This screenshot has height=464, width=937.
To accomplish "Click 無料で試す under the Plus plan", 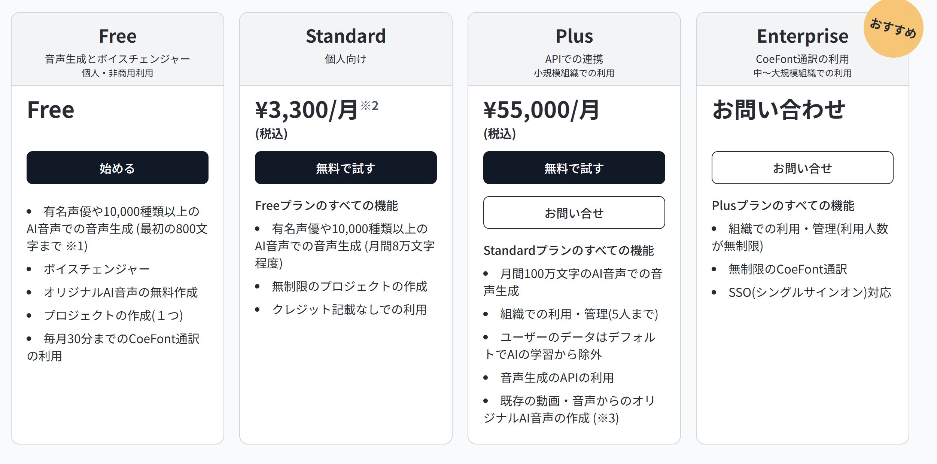I will [574, 168].
